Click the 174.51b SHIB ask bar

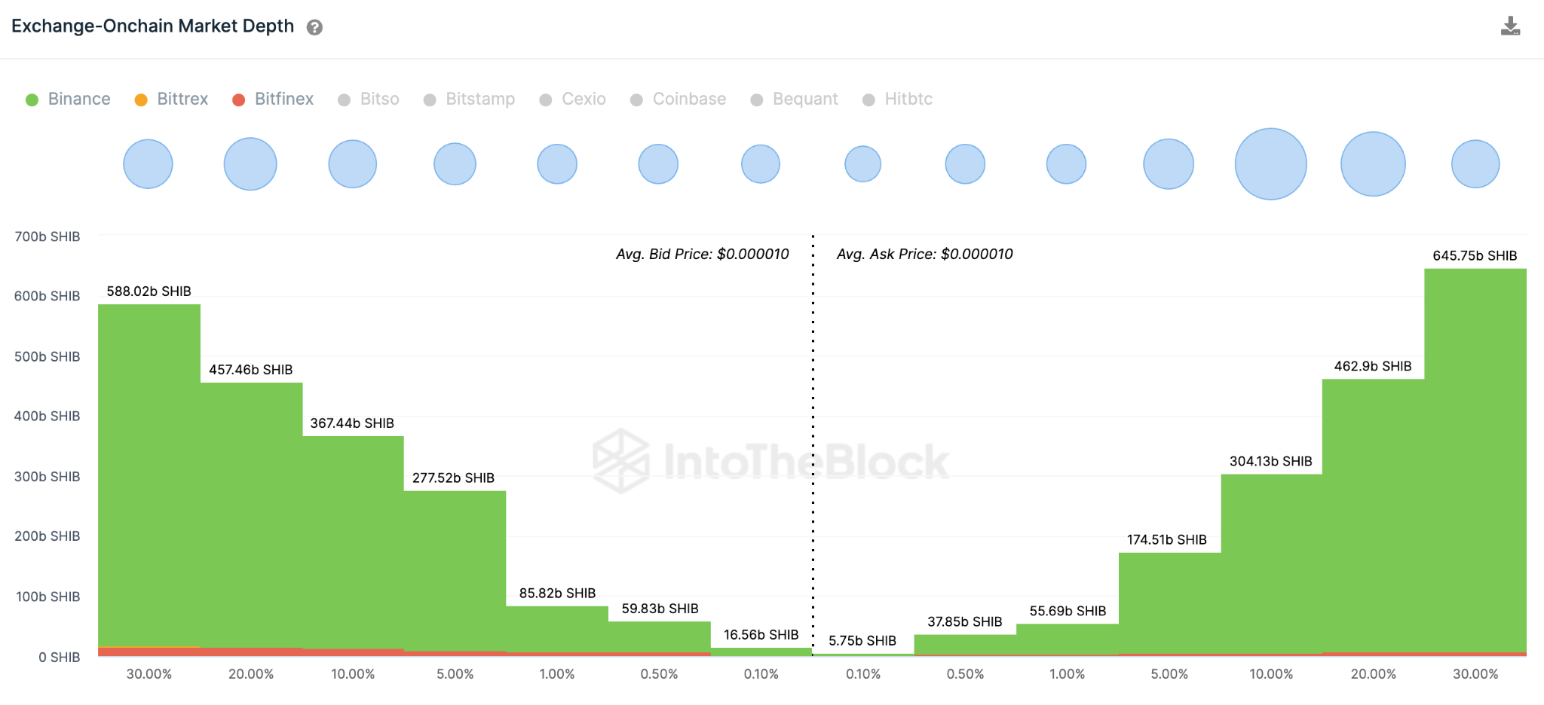[x=1169, y=603]
